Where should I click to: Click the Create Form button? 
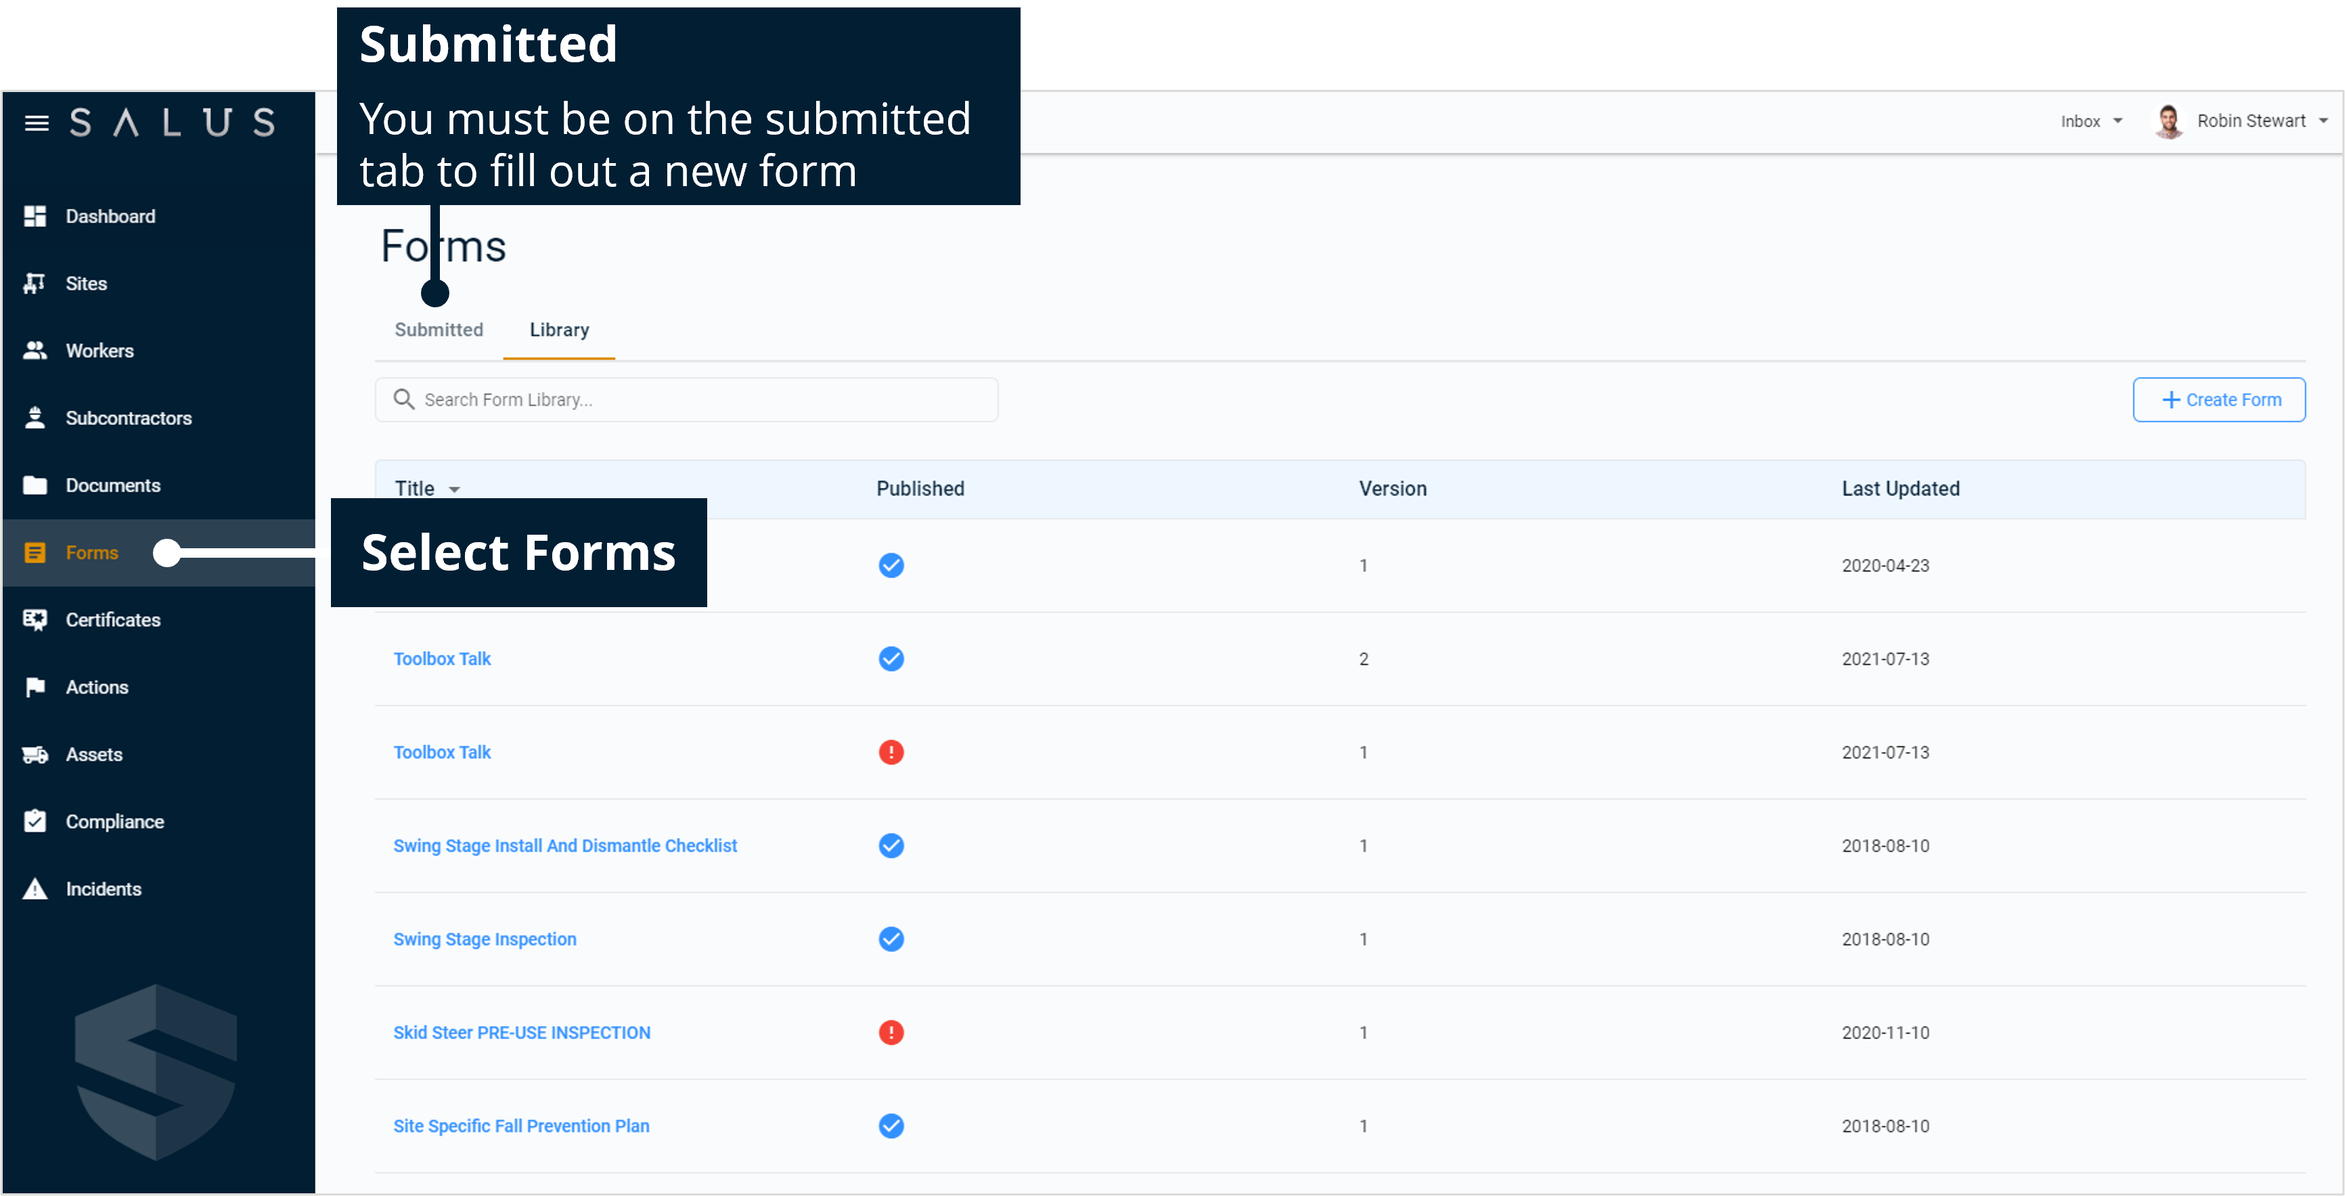point(2218,399)
